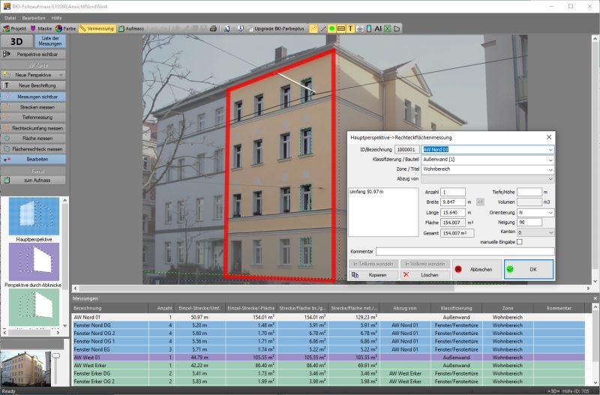Click the 'AI' toolbar icon
Viewport: 600px width, 395px height.
378,28
